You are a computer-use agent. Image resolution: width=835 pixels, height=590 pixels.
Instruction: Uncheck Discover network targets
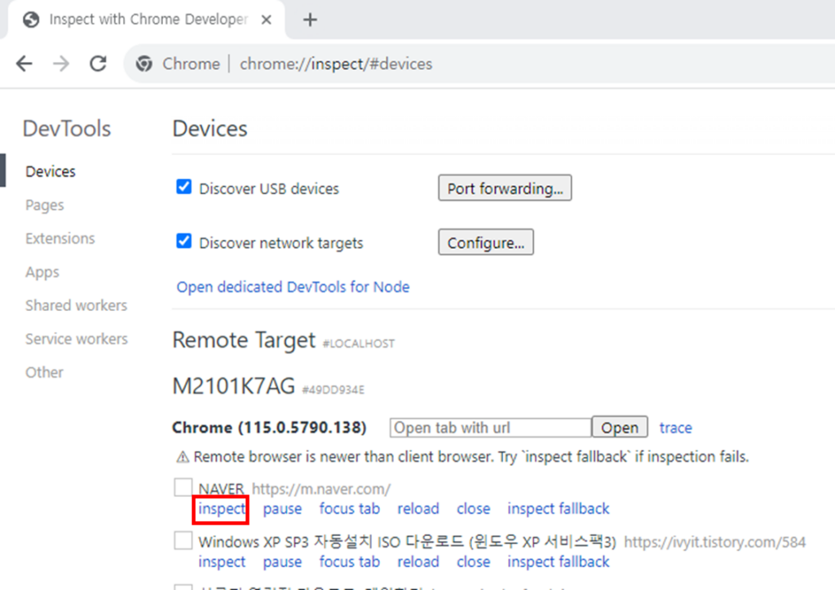click(x=183, y=242)
